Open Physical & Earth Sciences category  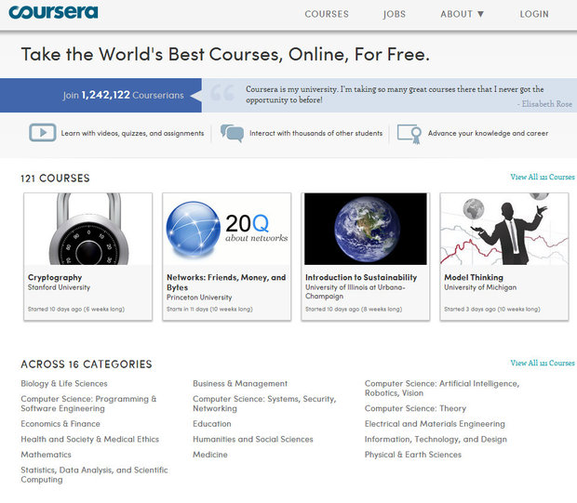[412, 455]
